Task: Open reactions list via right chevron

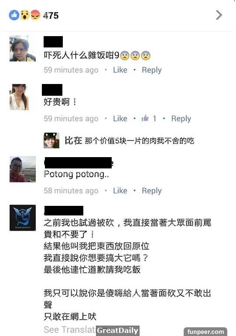Action: [x=219, y=15]
